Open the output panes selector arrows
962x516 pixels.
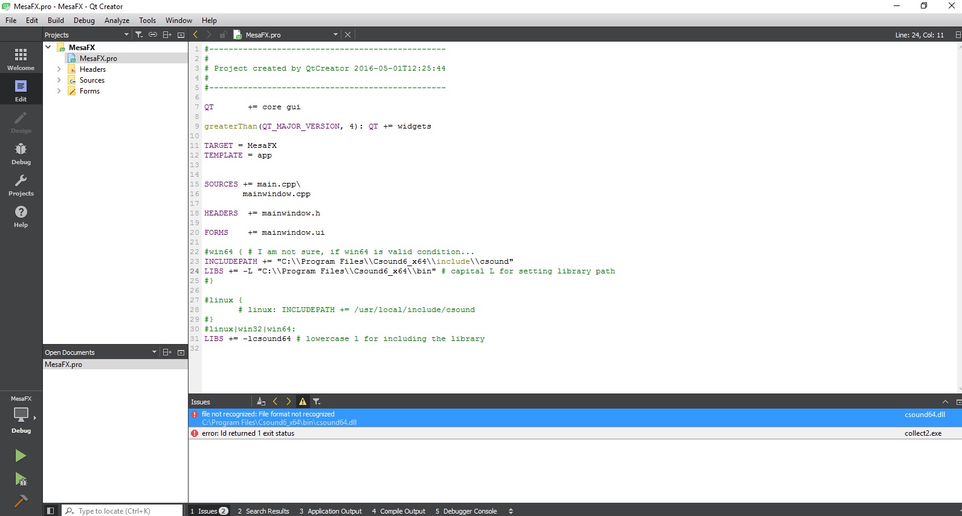pyautogui.click(x=511, y=511)
